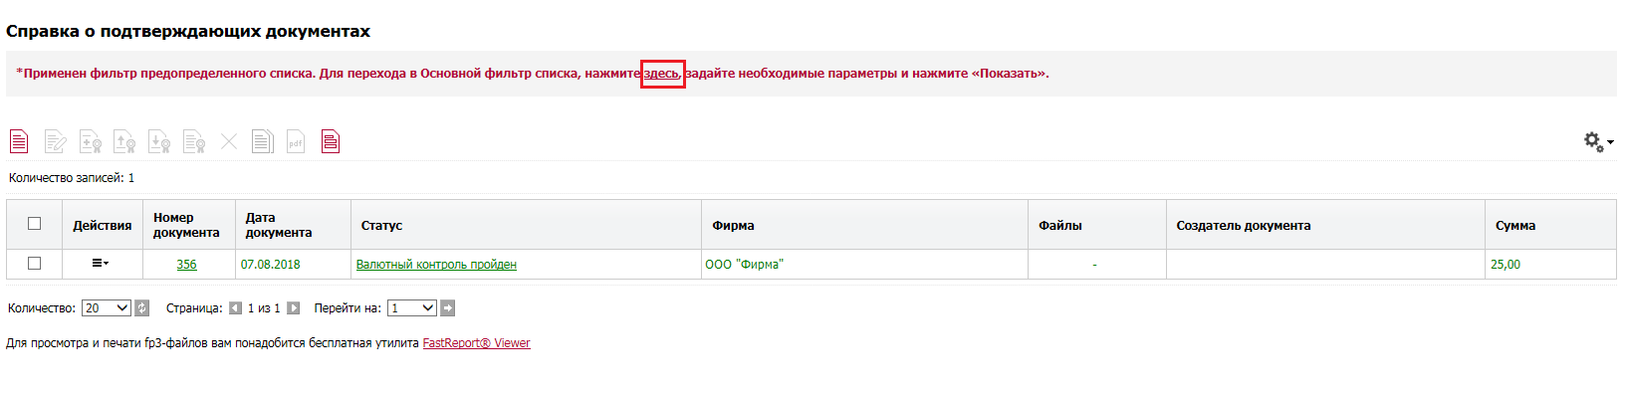Click the 'Действия' column header
Screen dimensions: 1625x396
coord(103,226)
